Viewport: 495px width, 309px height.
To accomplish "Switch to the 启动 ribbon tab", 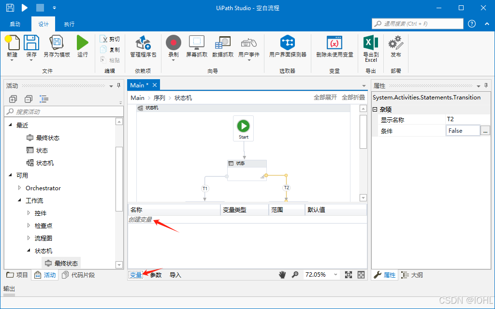I will [x=15, y=24].
